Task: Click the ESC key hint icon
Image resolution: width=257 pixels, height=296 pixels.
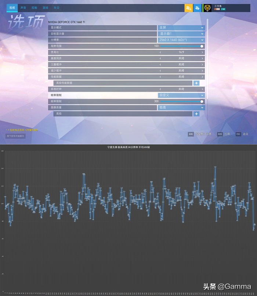Action: point(238,134)
